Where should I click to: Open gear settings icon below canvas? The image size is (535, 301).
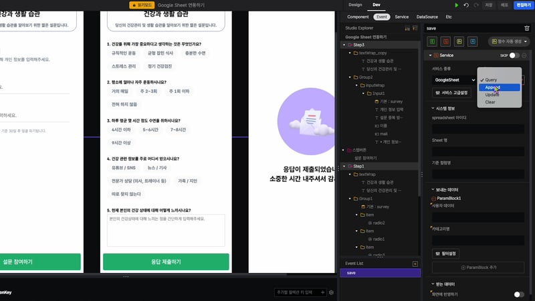tap(331, 292)
